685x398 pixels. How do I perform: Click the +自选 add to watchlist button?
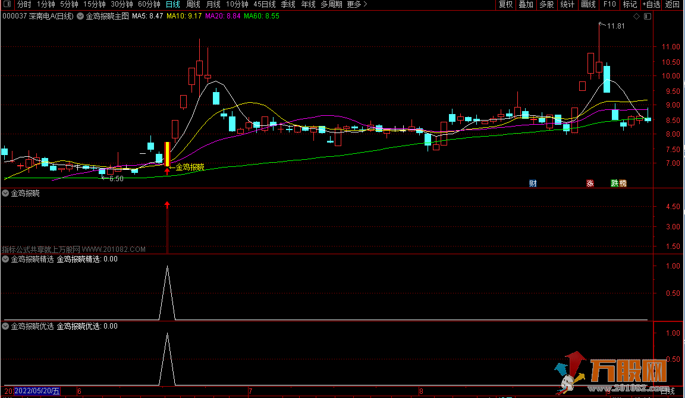pyautogui.click(x=651, y=4)
